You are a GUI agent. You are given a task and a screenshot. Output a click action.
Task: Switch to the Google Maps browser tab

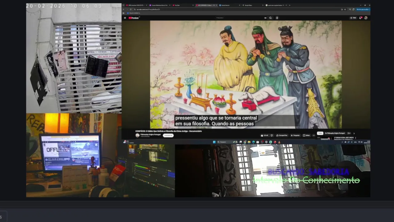pos(252,5)
